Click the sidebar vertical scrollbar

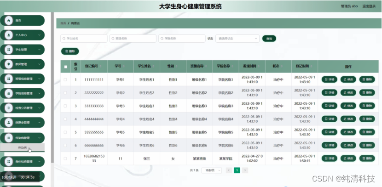[x=52, y=88]
